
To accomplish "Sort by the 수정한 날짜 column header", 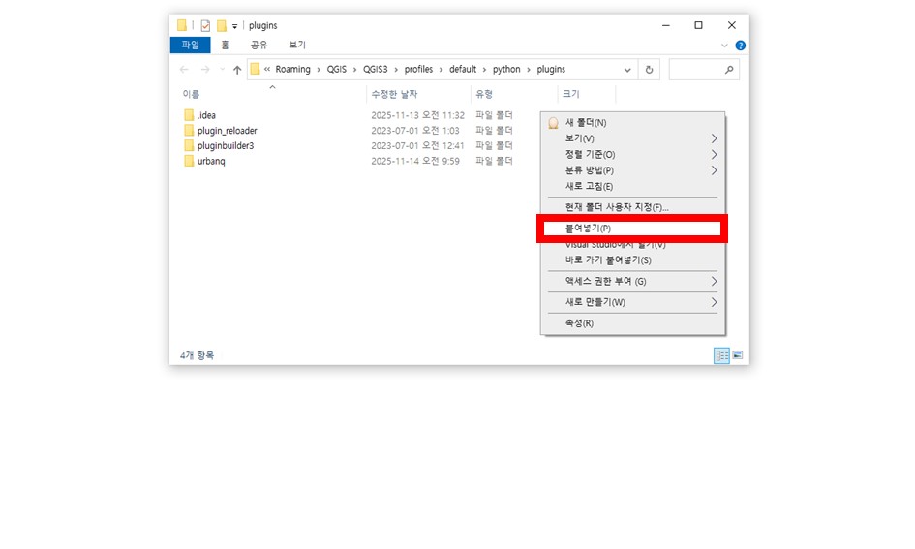I will (x=394, y=94).
